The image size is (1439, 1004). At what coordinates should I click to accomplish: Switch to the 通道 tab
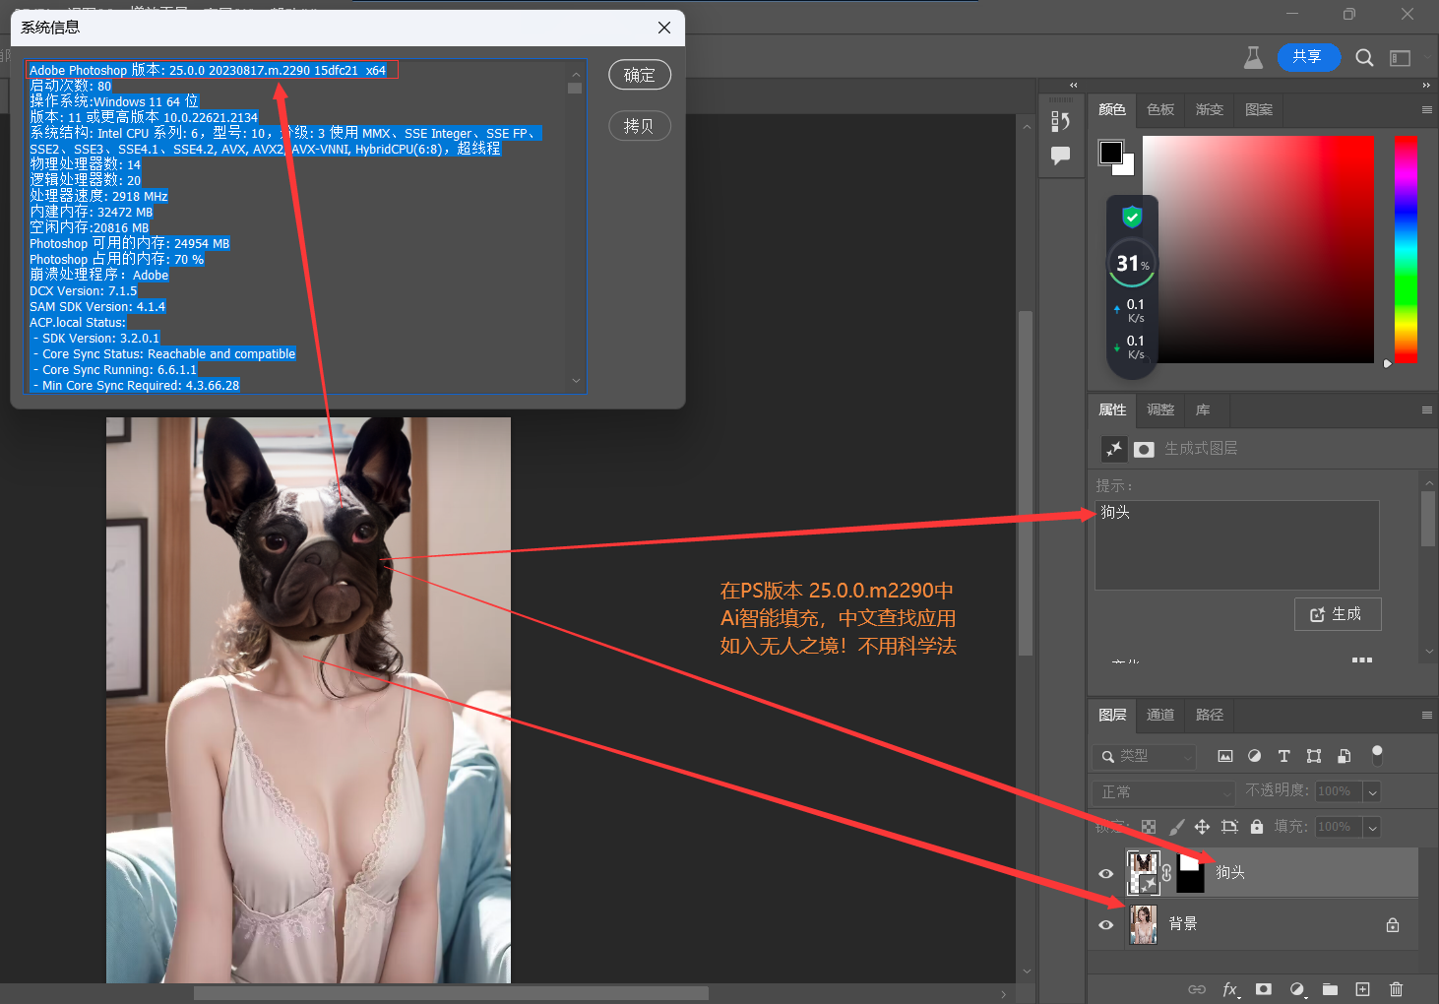(1160, 716)
